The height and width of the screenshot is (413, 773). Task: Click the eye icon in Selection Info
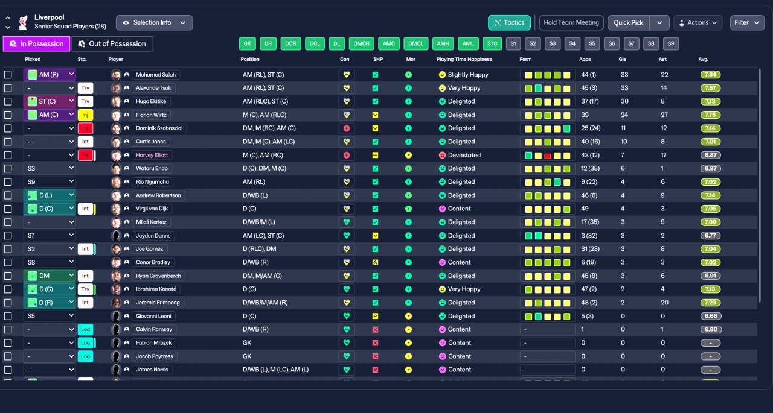(x=126, y=23)
